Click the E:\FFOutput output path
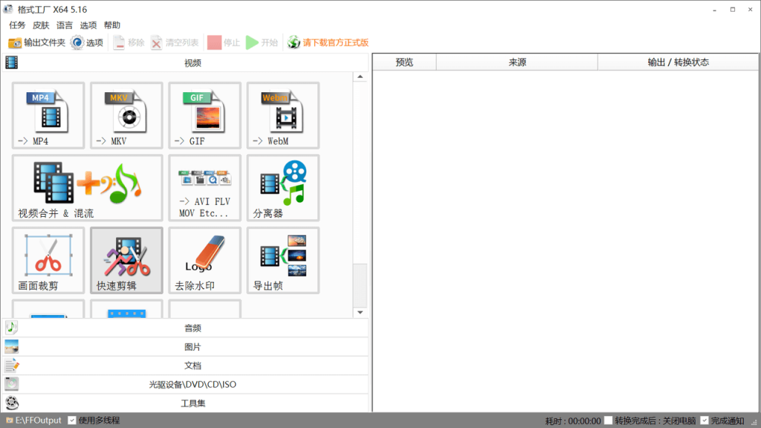Image resolution: width=761 pixels, height=428 pixels. (x=34, y=421)
